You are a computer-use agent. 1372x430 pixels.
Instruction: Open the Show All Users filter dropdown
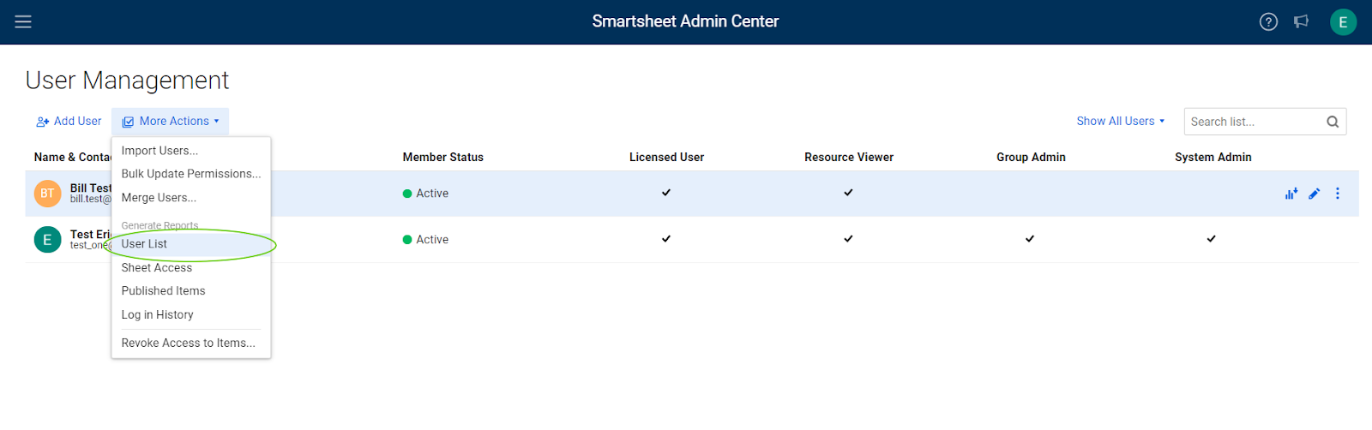[1120, 122]
